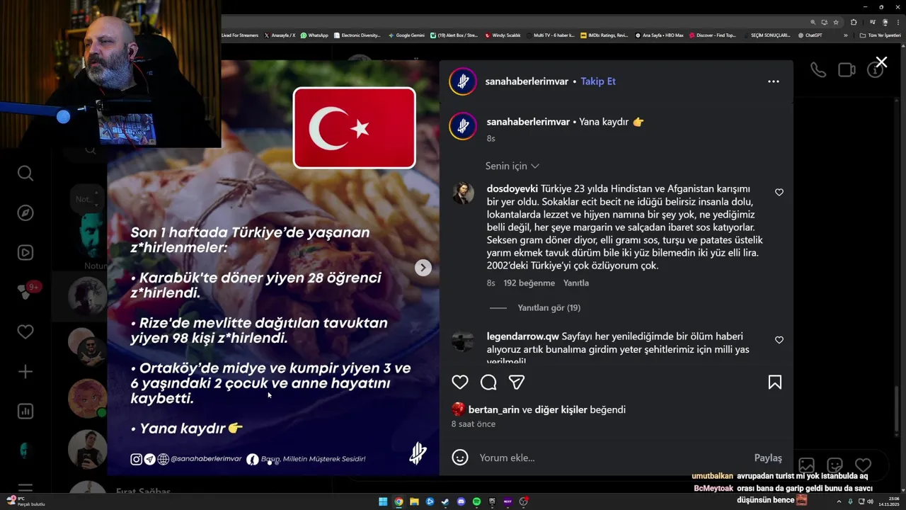Image resolution: width=906 pixels, height=510 pixels.
Task: Show 'diğer kişiler' who liked the post
Action: tap(561, 409)
